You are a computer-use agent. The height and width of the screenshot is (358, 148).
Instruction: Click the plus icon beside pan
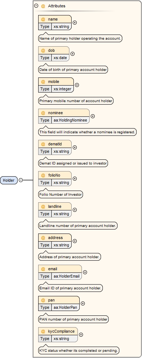click(83, 303)
